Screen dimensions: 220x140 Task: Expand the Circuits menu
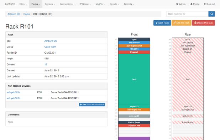(114, 4)
